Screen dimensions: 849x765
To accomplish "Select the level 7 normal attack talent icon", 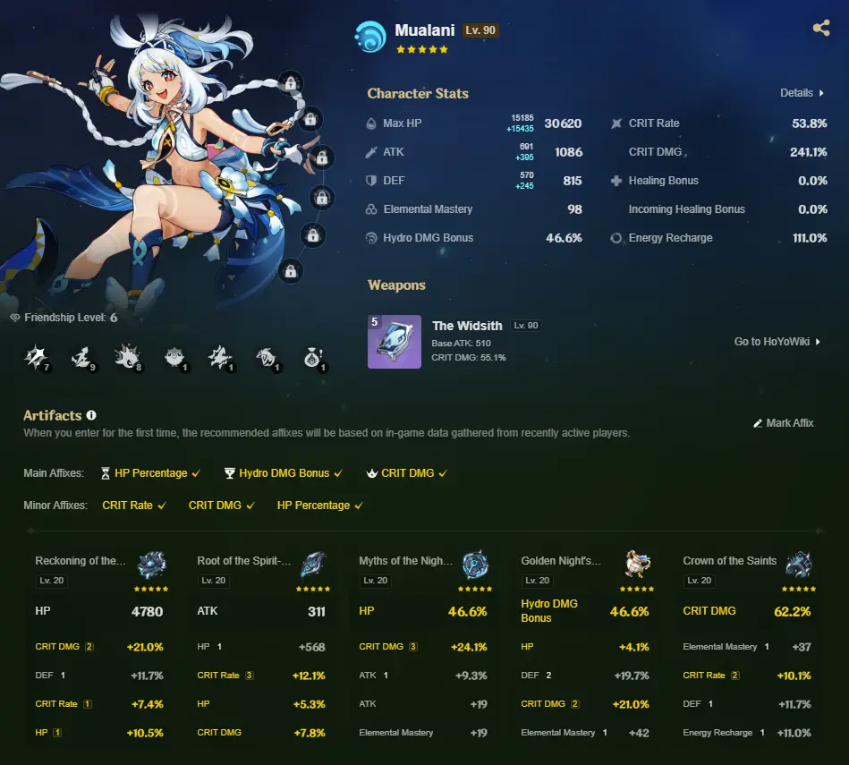I will (37, 357).
